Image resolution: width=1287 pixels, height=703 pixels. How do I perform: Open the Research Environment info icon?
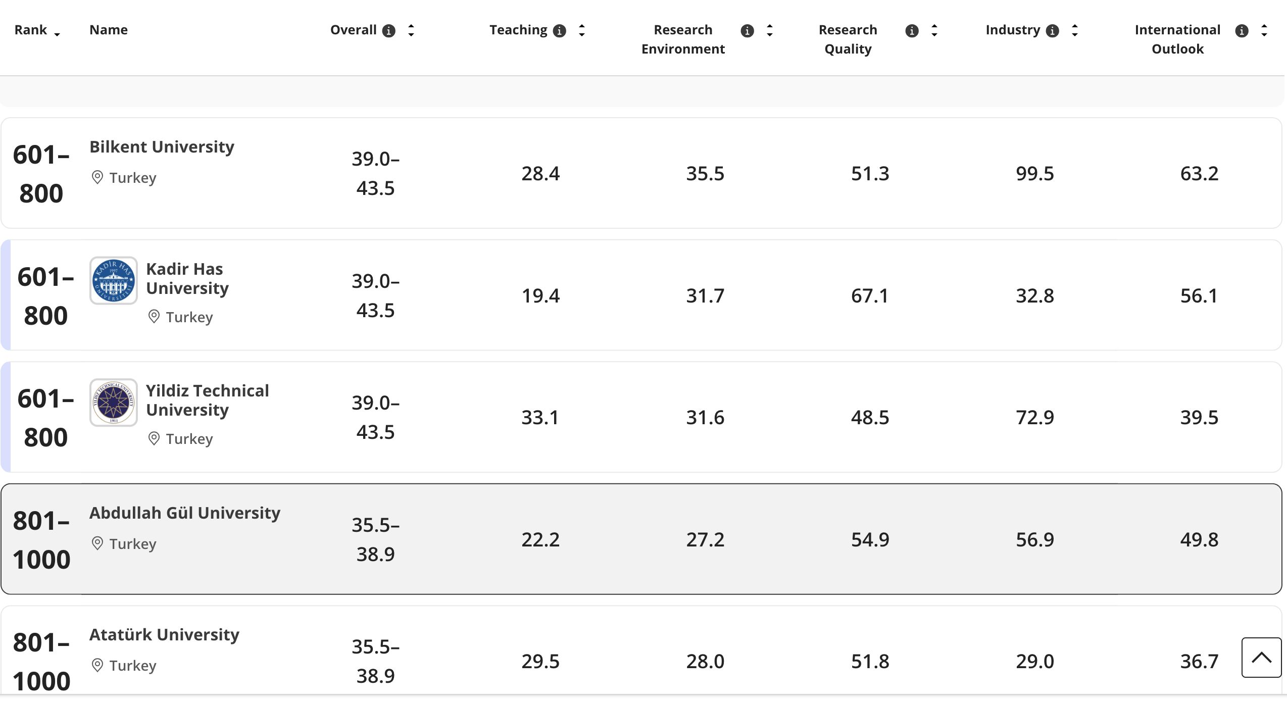pos(747,31)
